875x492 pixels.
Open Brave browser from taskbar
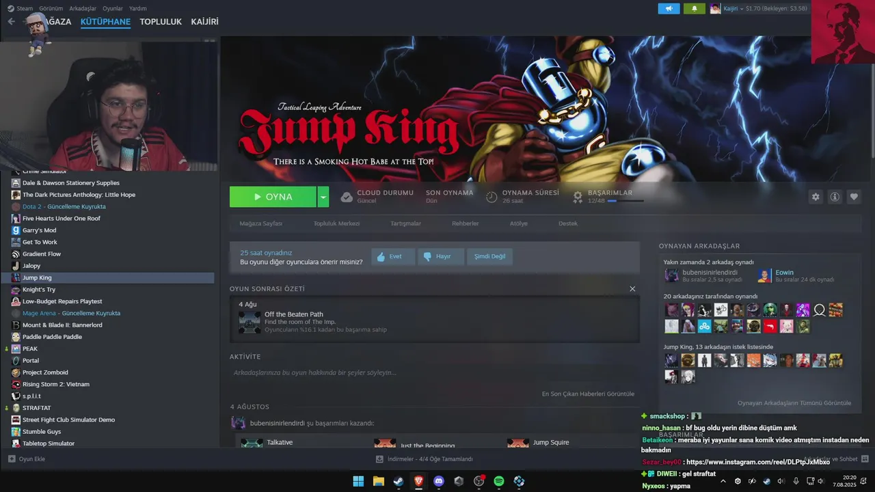pos(418,481)
